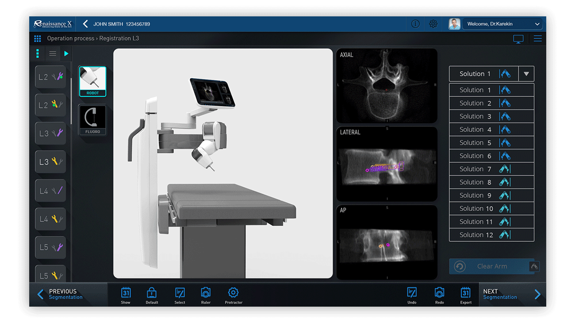
Task: Click the sidebar vertical scrollbar
Action: pos(71,102)
